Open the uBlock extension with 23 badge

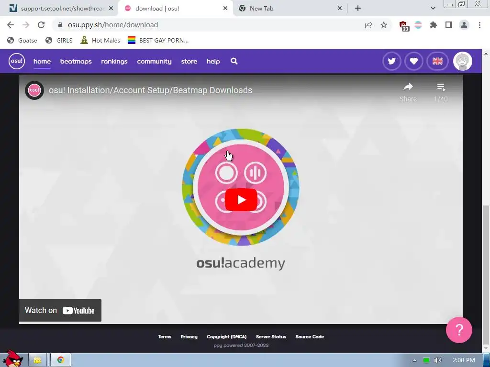tap(404, 26)
